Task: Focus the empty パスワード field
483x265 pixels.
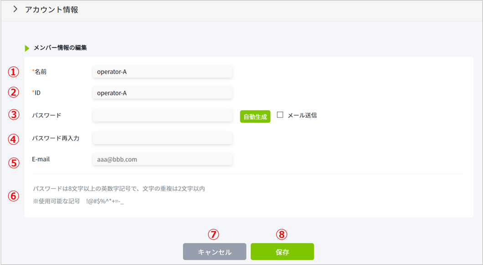Action: (162, 116)
